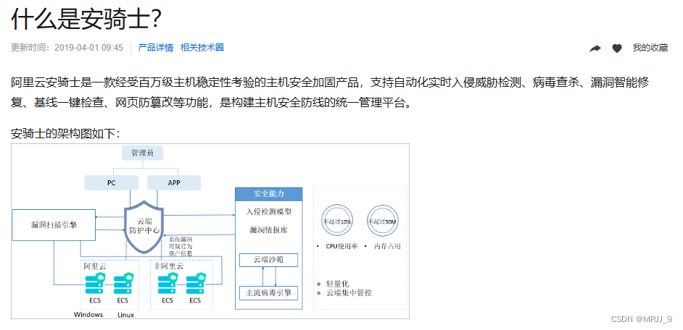
Task: Click the left ECS server in 非阿里云 group
Action: click(167, 284)
